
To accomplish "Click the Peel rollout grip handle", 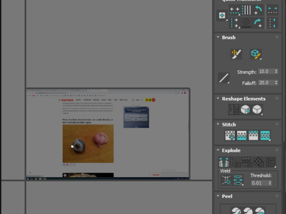I will (x=277, y=196).
